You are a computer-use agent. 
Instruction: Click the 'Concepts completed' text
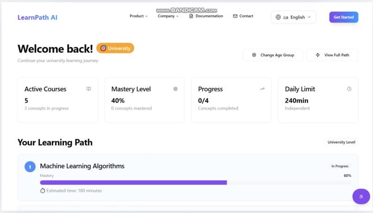(218, 108)
